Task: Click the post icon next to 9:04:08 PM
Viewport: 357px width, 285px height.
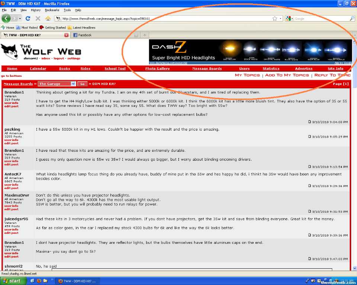Action: tap(310, 122)
